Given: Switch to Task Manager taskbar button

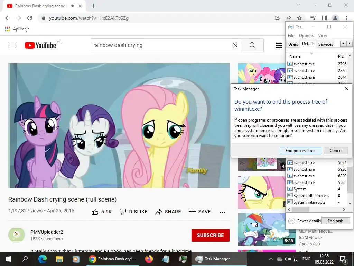Looking at the screenshot, I should click(x=219, y=259).
